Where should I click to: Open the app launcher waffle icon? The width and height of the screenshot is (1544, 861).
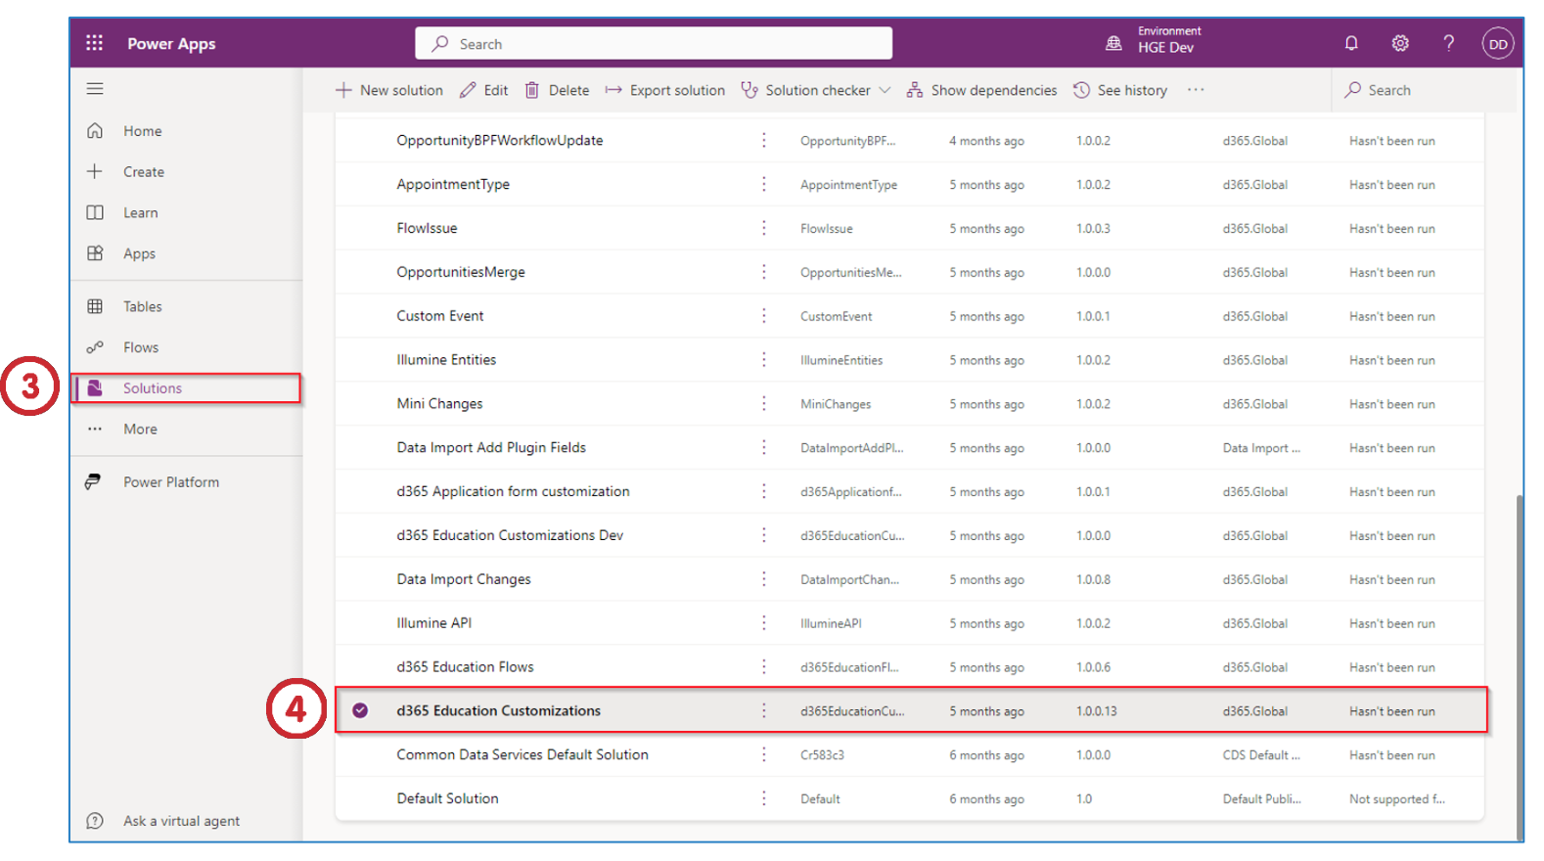tap(94, 43)
